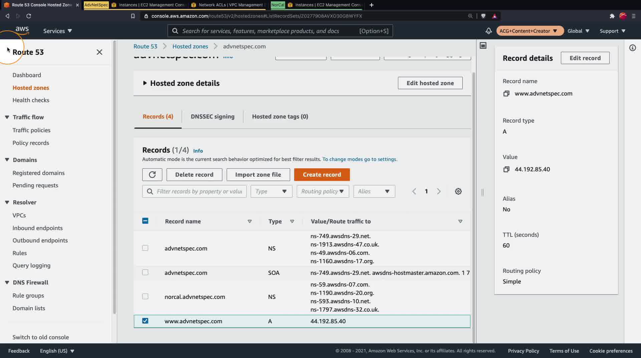Close the Route 53 navigation panel

click(99, 52)
